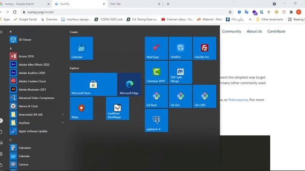Open the 3D Viewer app
The height and width of the screenshot is (171, 305).
(37, 39)
